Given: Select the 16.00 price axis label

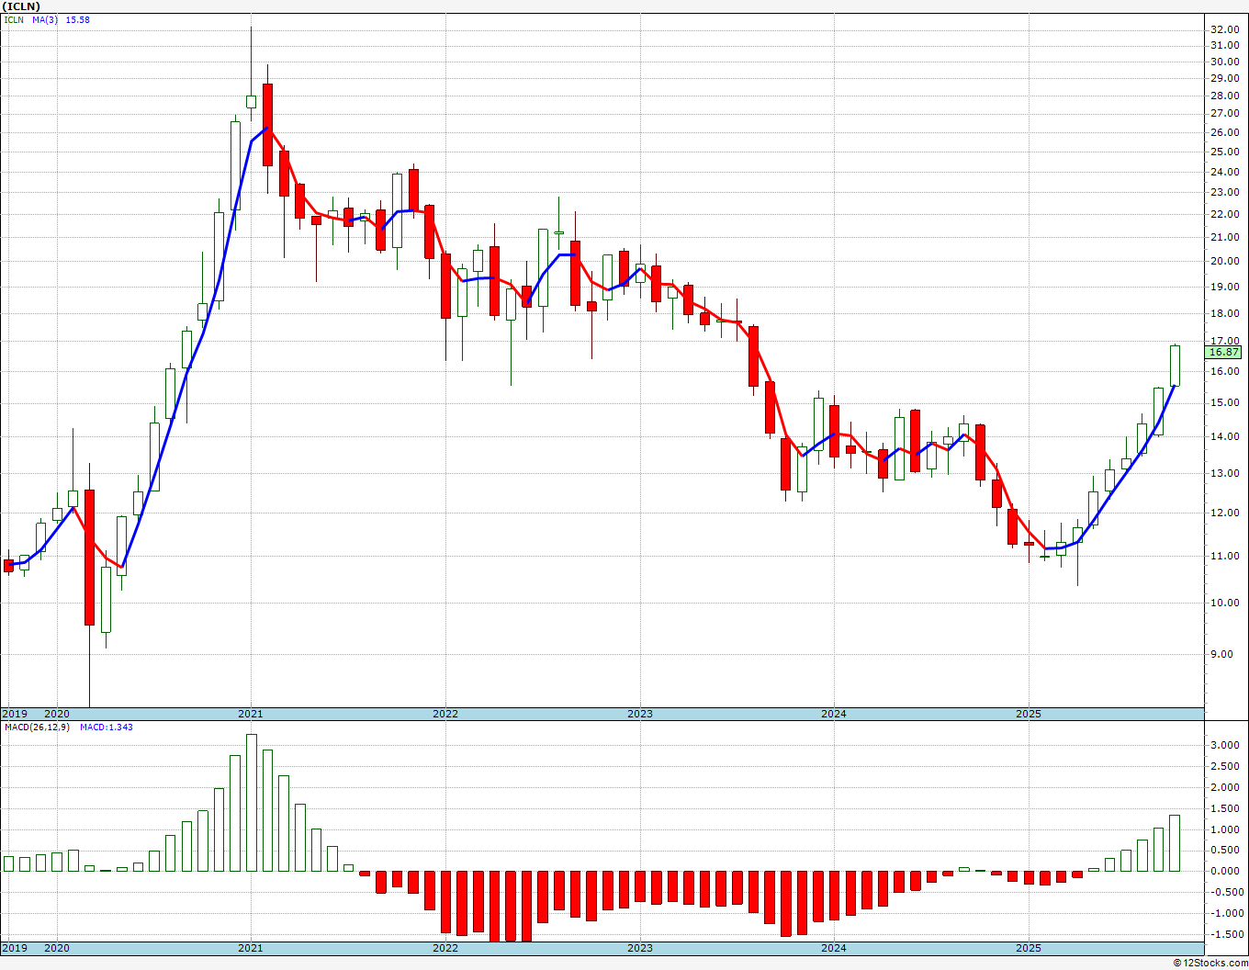Looking at the screenshot, I should click(1224, 371).
